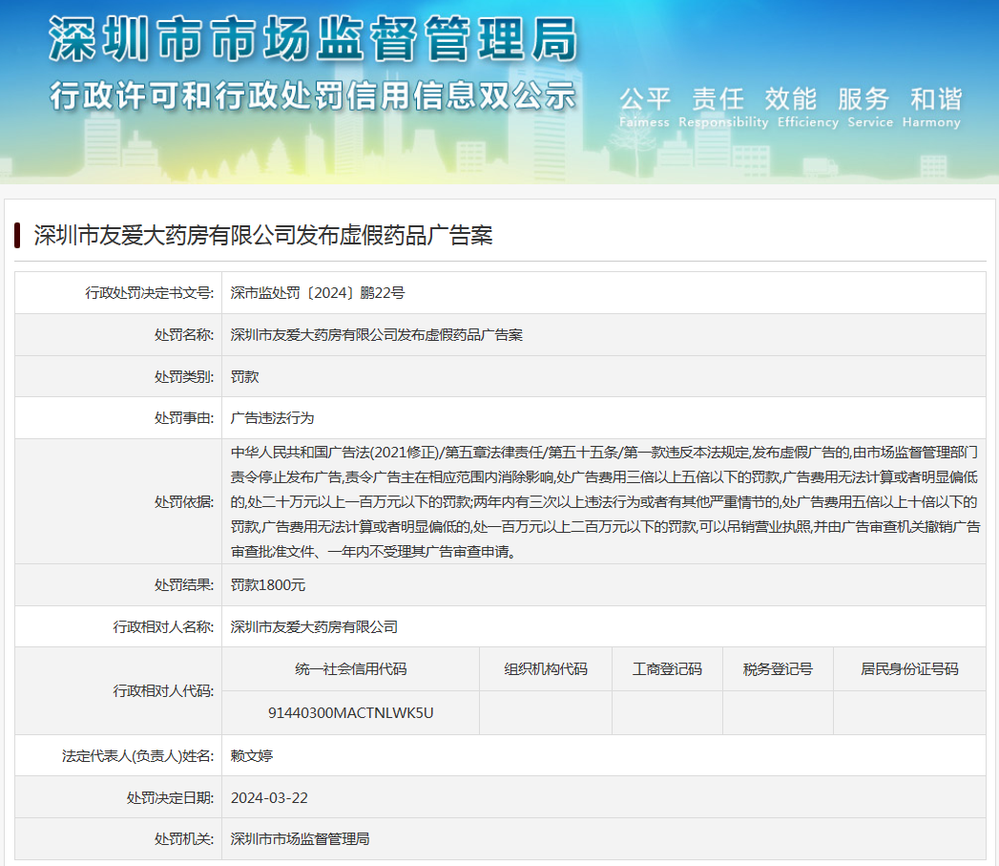
Task: Click the 处罚决定日期 row label
Action: coord(170,798)
